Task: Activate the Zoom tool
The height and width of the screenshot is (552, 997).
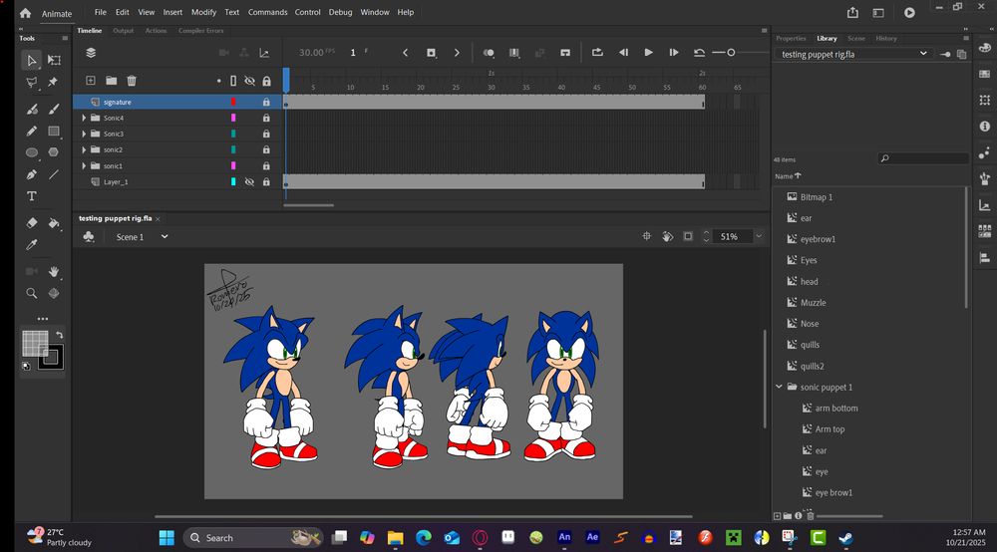Action: click(32, 294)
